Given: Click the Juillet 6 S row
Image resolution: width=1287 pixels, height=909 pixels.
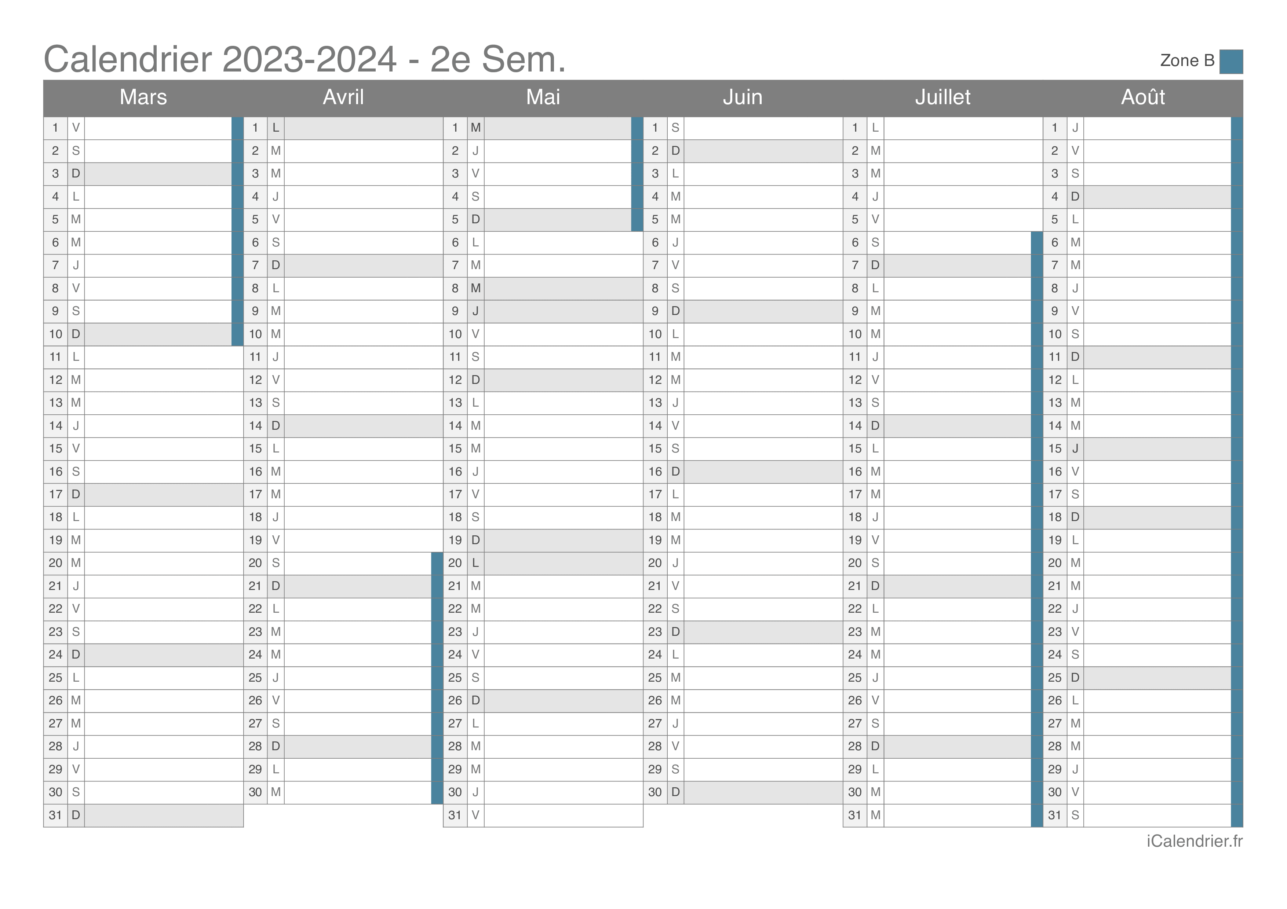Looking at the screenshot, I should [x=943, y=242].
